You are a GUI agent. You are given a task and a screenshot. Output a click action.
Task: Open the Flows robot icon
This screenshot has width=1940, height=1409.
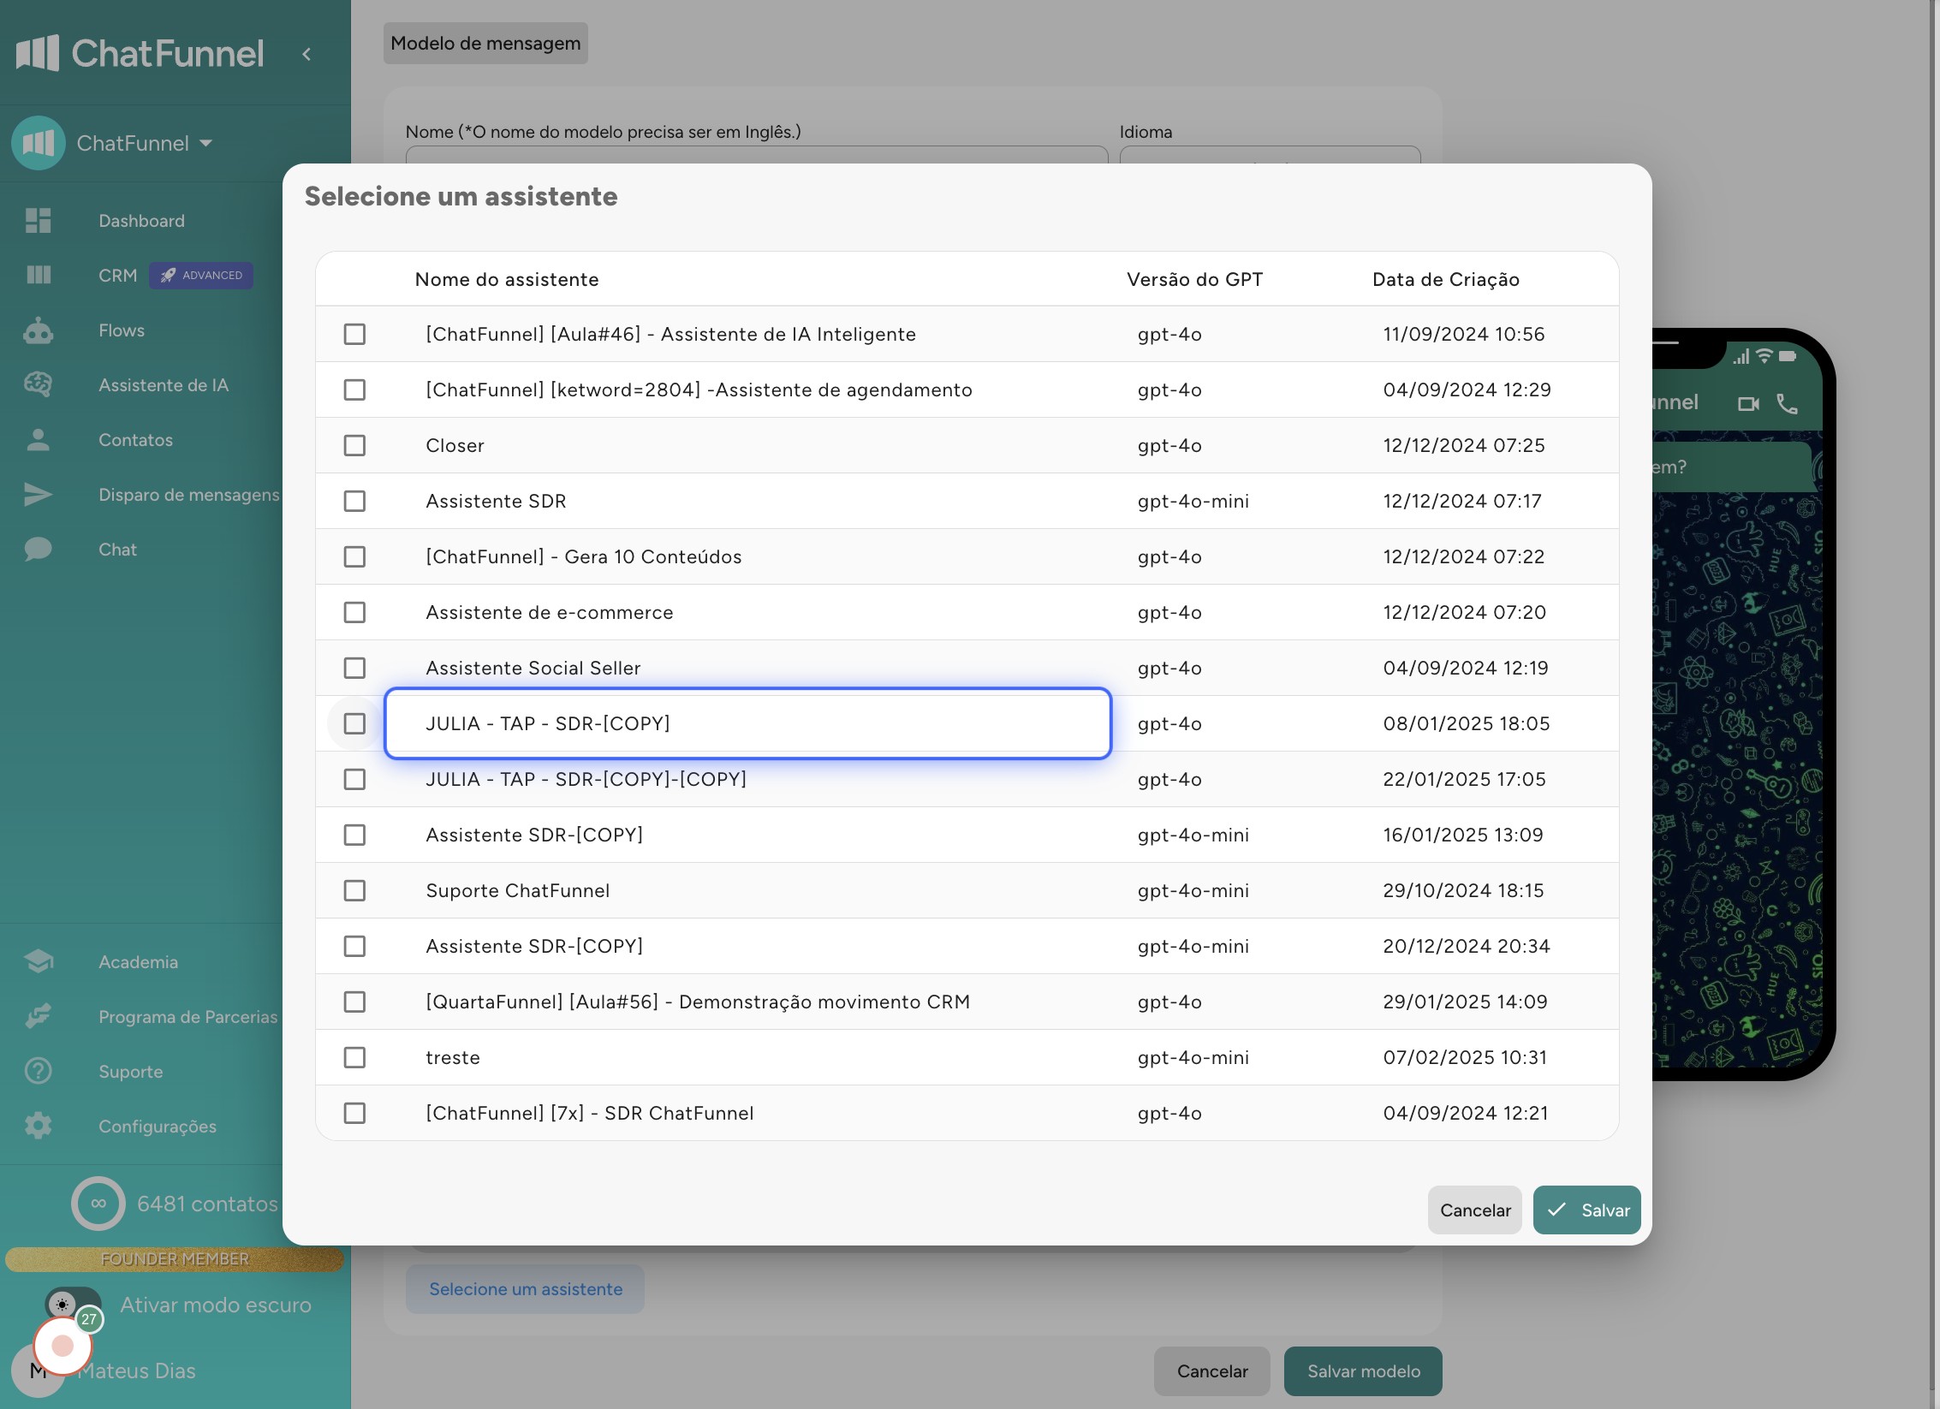tap(39, 330)
